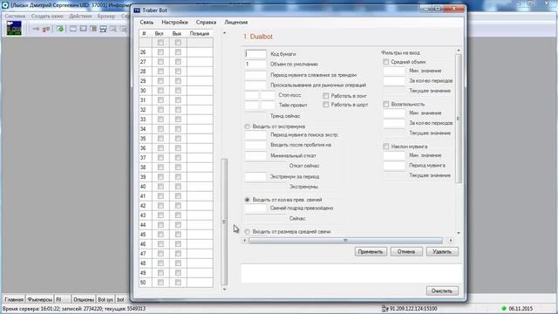The height and width of the screenshot is (314, 558).
Task: Click the Позиция column header
Action: [x=200, y=33]
